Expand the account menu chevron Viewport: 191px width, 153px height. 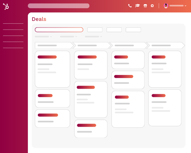tap(186, 6)
